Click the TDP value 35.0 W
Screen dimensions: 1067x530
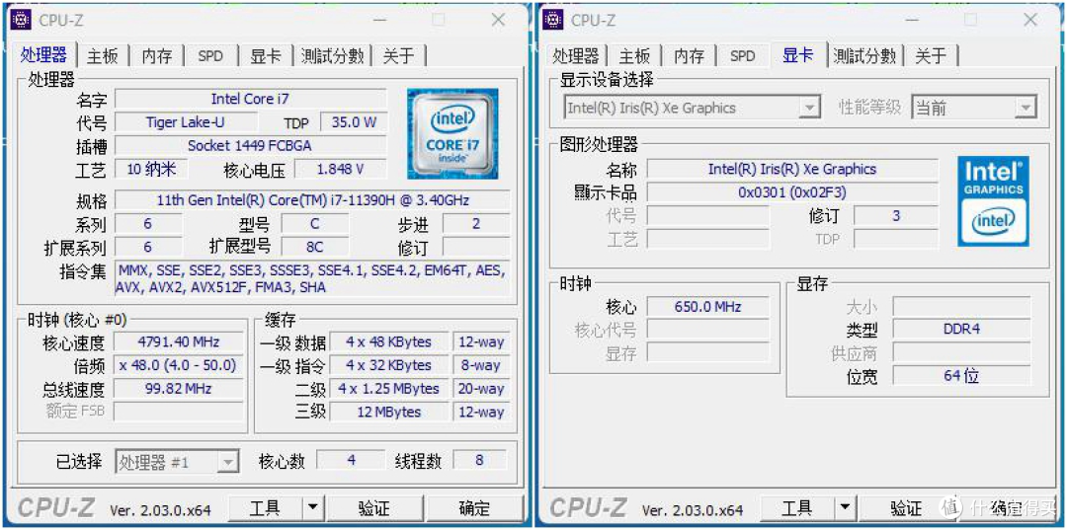click(x=353, y=122)
